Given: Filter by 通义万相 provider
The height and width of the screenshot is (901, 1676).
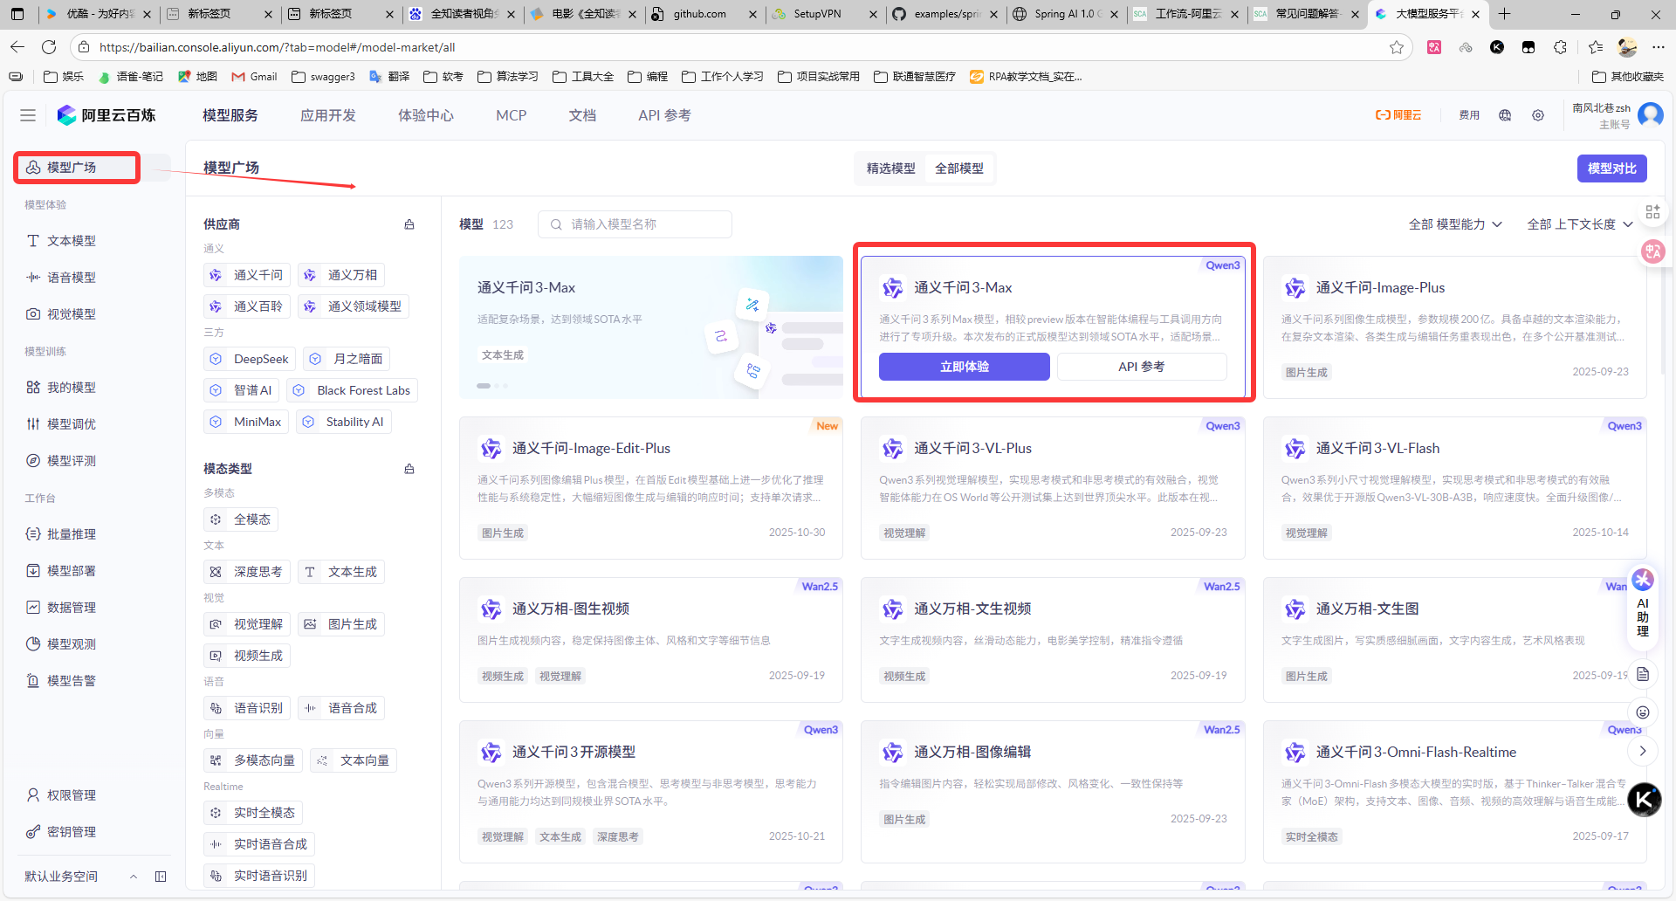Looking at the screenshot, I should point(341,275).
